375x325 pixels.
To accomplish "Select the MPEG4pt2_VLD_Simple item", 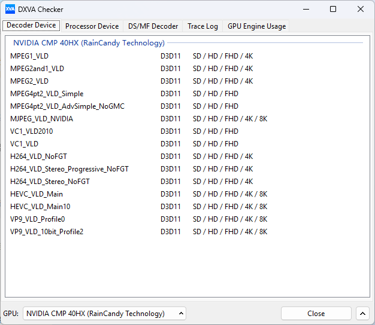I will point(47,94).
